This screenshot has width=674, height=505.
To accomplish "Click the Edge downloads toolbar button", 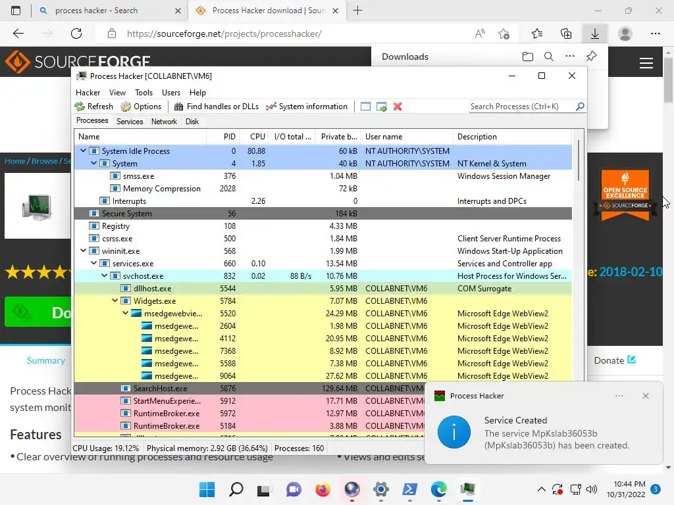I will coord(595,34).
